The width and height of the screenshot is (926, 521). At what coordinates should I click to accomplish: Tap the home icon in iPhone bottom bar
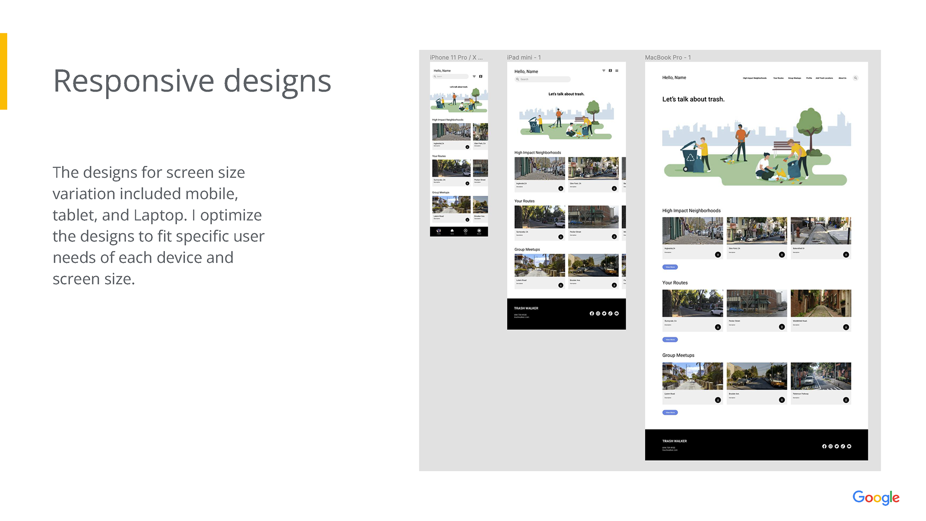click(452, 231)
